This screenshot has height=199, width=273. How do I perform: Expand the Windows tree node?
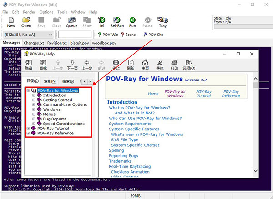[34, 109]
